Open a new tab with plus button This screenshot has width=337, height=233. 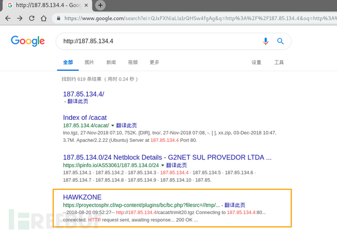pyautogui.click(x=100, y=5)
